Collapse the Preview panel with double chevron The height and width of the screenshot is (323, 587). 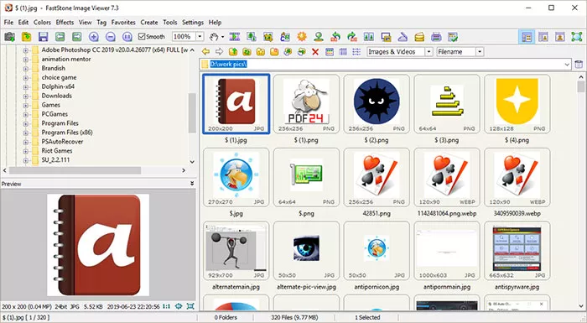tap(192, 184)
